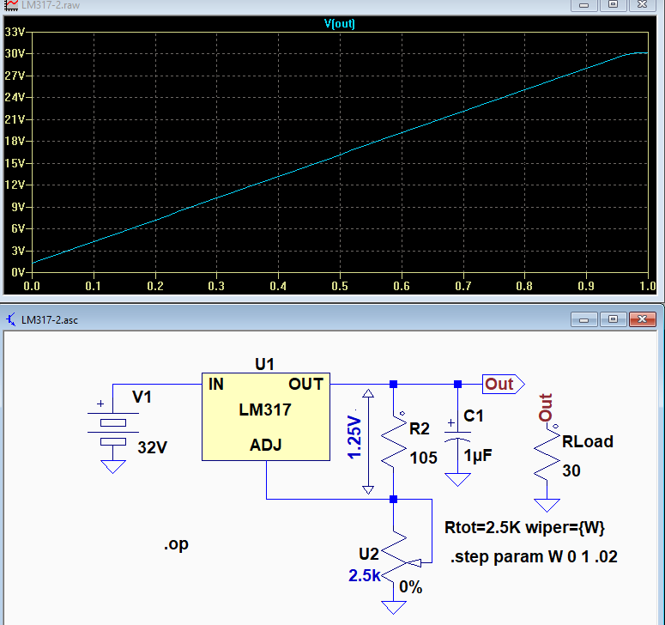The width and height of the screenshot is (665, 625).
Task: Click the .op simulation directive
Action: click(176, 544)
